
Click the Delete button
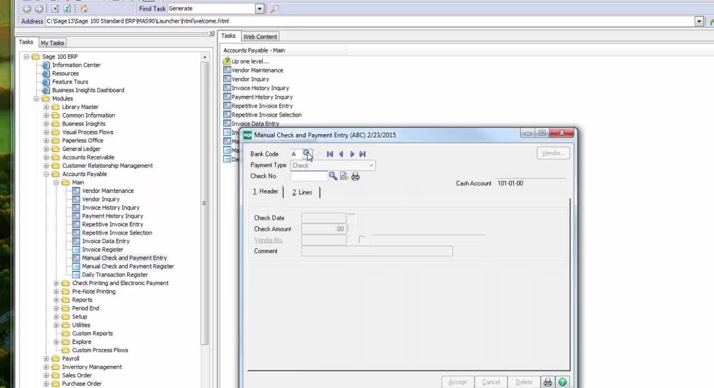(524, 382)
